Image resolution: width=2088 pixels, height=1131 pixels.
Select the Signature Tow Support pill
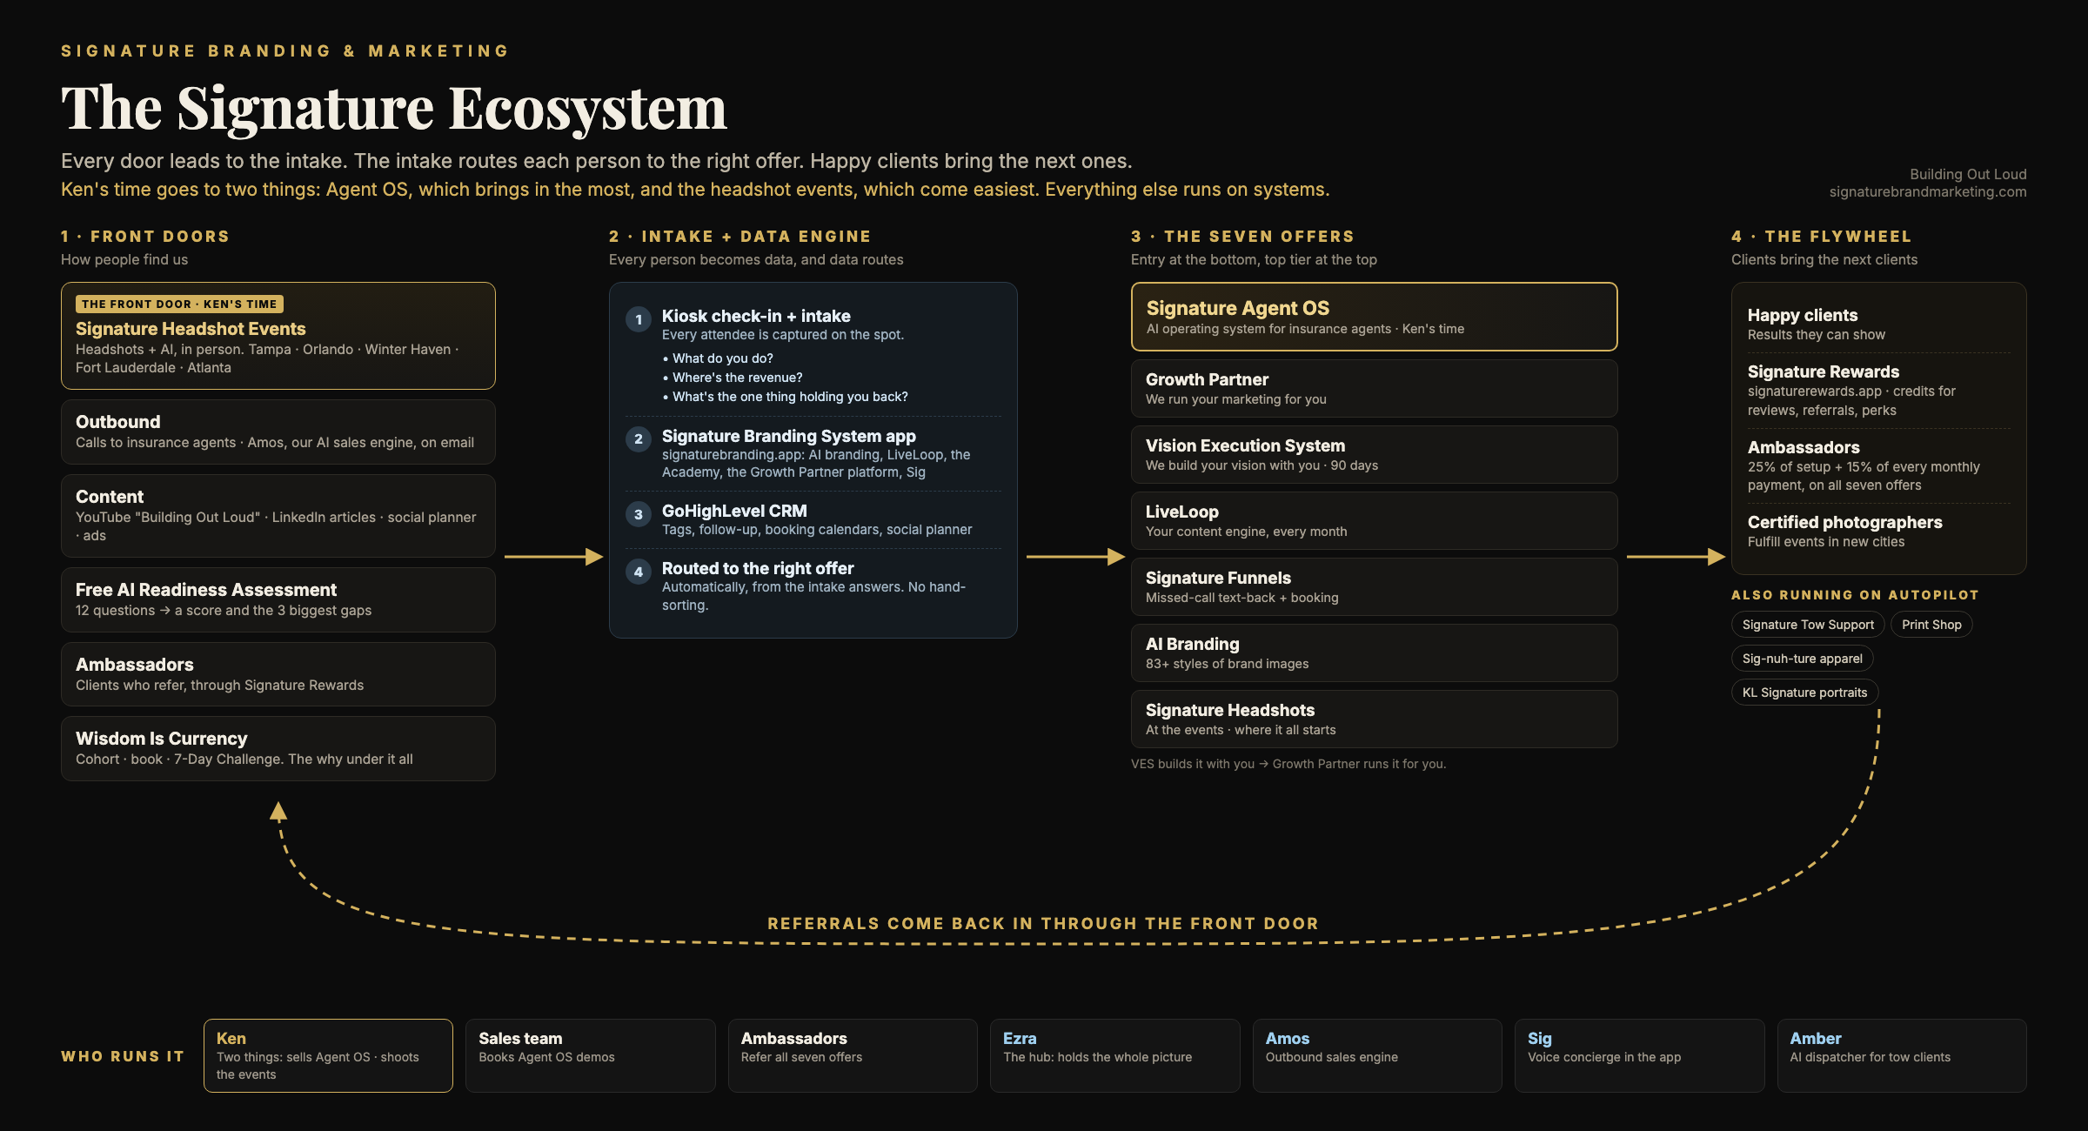coord(1808,625)
